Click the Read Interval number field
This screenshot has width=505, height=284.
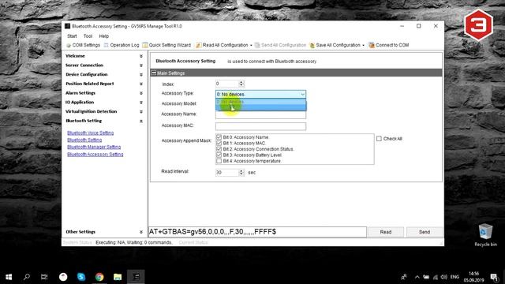click(227, 173)
